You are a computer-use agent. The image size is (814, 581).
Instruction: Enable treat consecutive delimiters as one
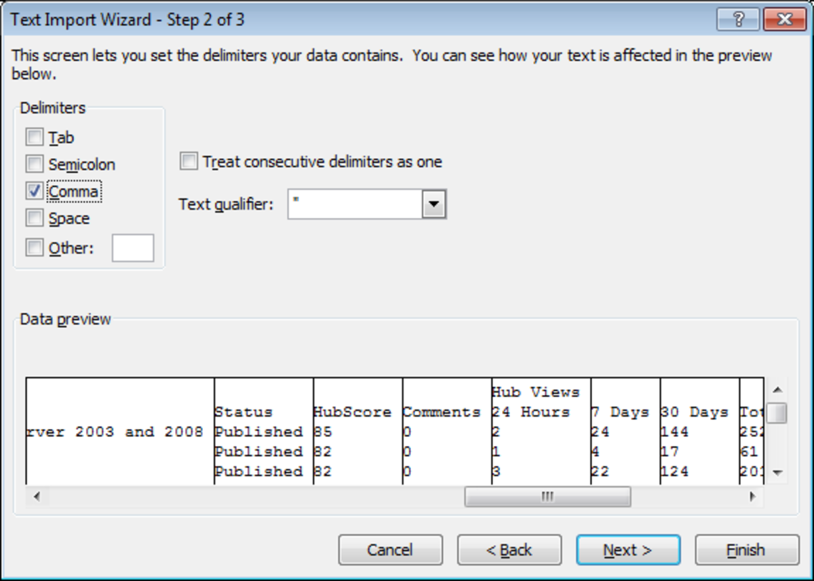point(188,161)
